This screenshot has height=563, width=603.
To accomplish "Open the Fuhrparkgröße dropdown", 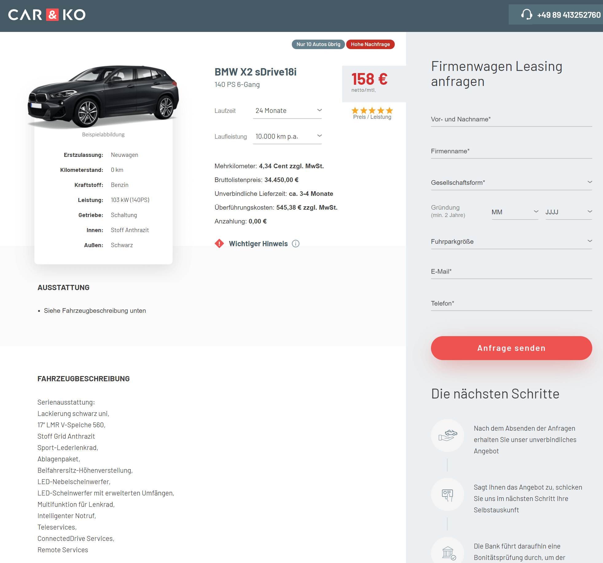I will tap(511, 242).
